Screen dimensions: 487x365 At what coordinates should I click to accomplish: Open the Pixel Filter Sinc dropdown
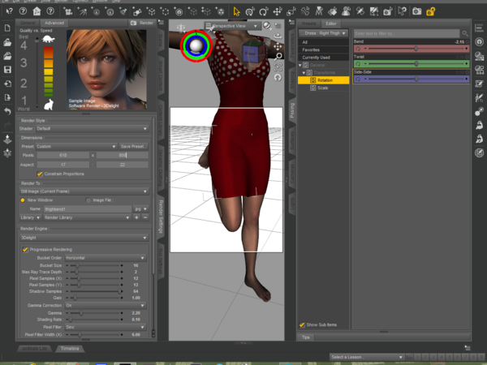106,327
